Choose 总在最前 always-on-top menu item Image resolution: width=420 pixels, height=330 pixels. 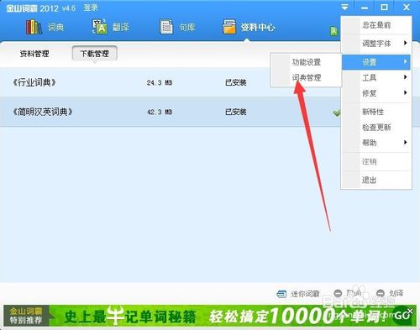pos(376,25)
